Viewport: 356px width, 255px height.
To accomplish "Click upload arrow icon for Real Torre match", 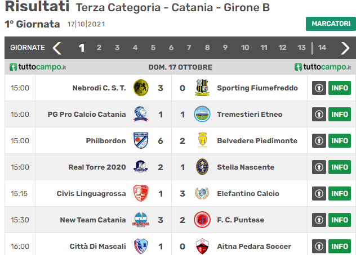I will click(319, 167).
